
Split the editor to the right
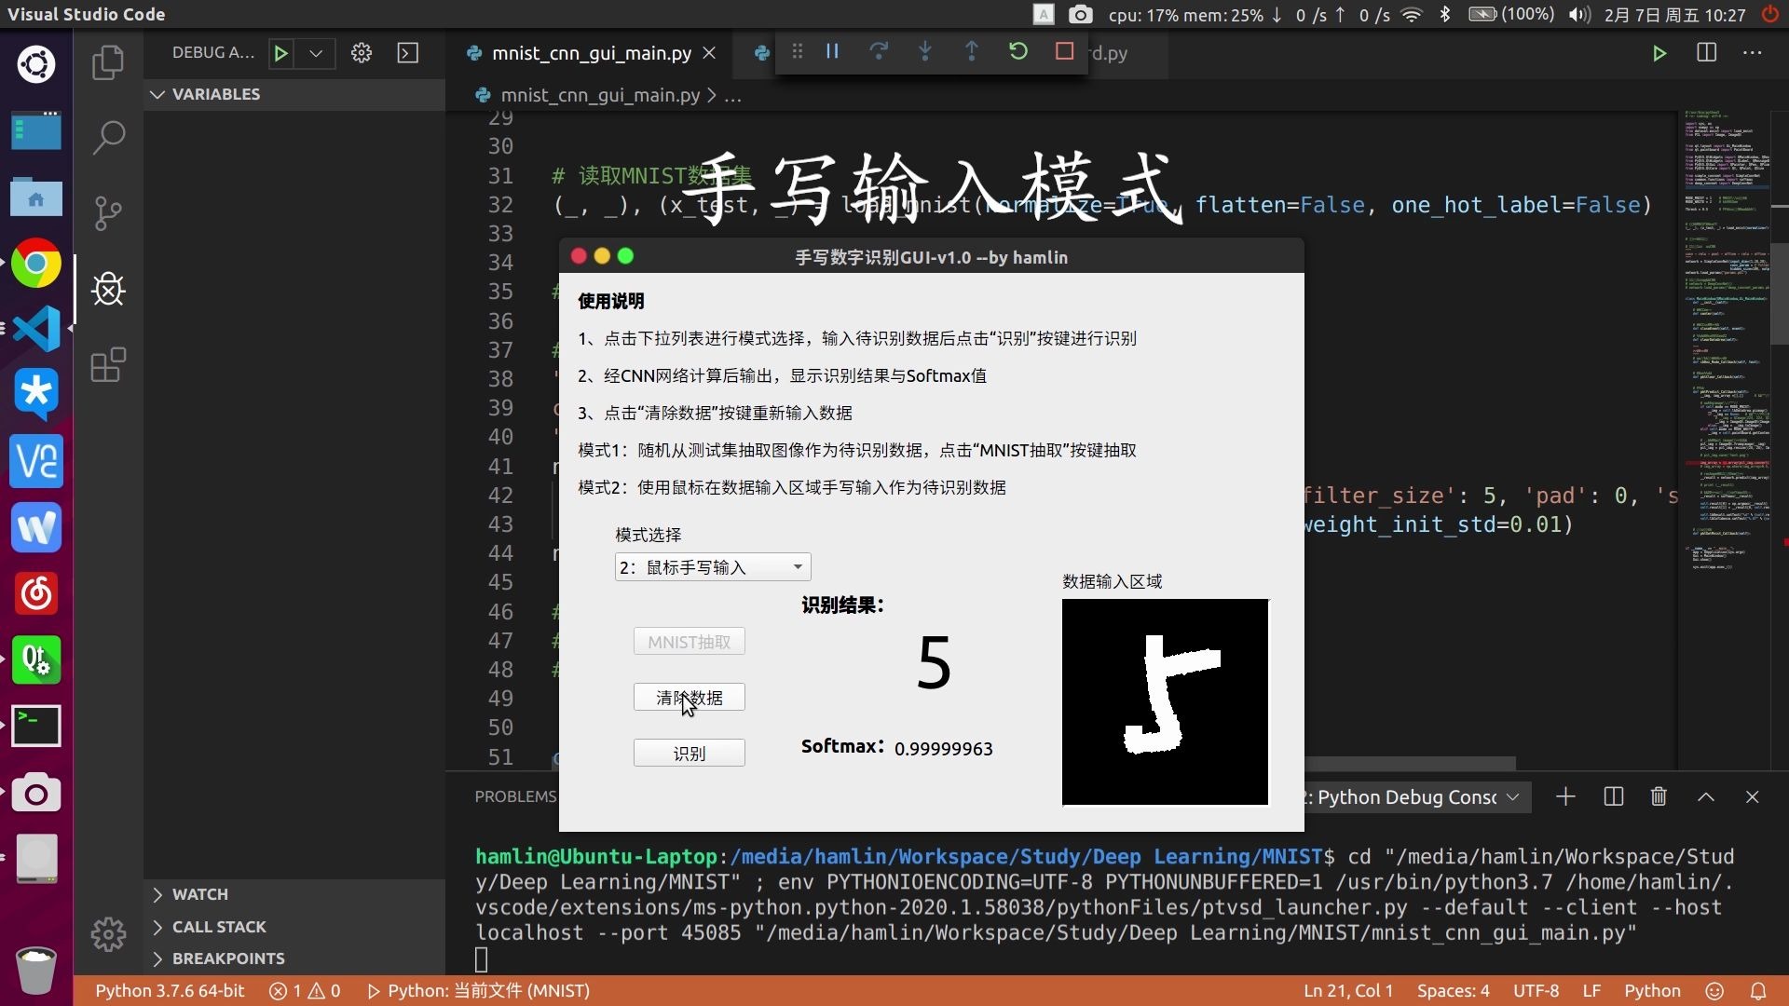(1706, 53)
